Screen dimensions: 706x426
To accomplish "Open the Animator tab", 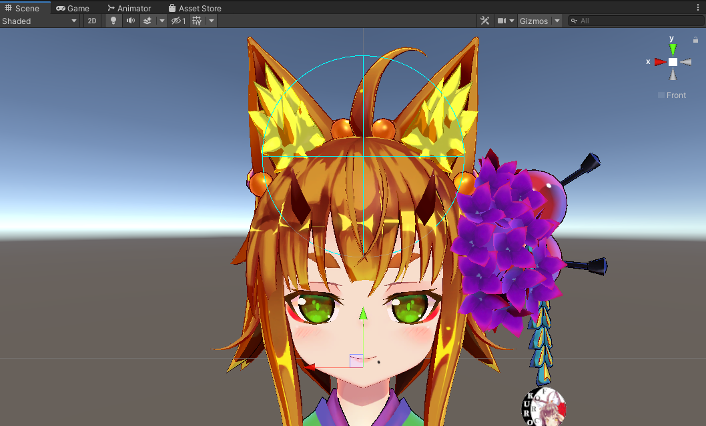I will 129,8.
